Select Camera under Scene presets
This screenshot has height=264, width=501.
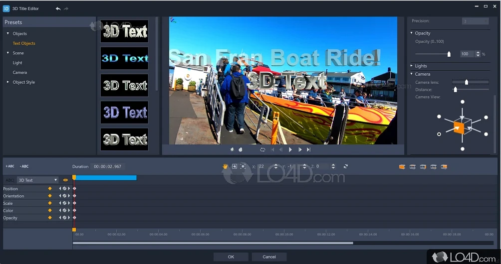[20, 72]
